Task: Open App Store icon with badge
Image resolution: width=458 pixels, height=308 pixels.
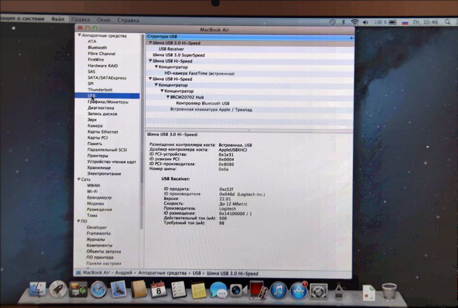Action: click(x=299, y=290)
